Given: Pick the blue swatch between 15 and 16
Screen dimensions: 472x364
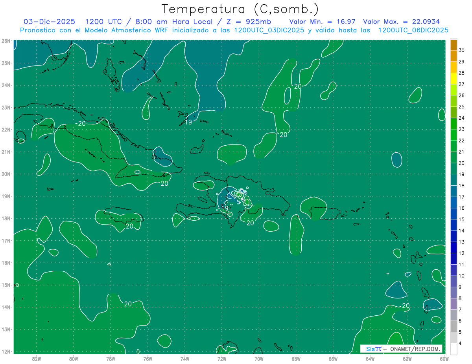Looking at the screenshot, I should coord(454,214).
